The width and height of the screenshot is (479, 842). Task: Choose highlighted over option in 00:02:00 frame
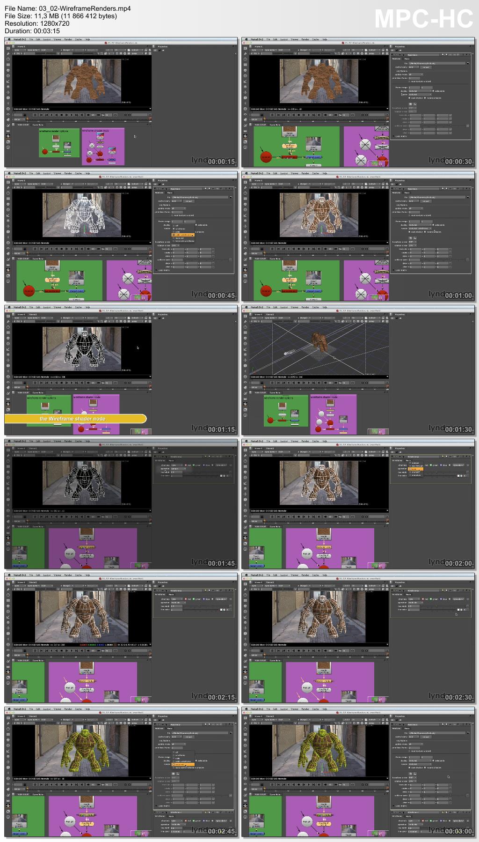(416, 469)
